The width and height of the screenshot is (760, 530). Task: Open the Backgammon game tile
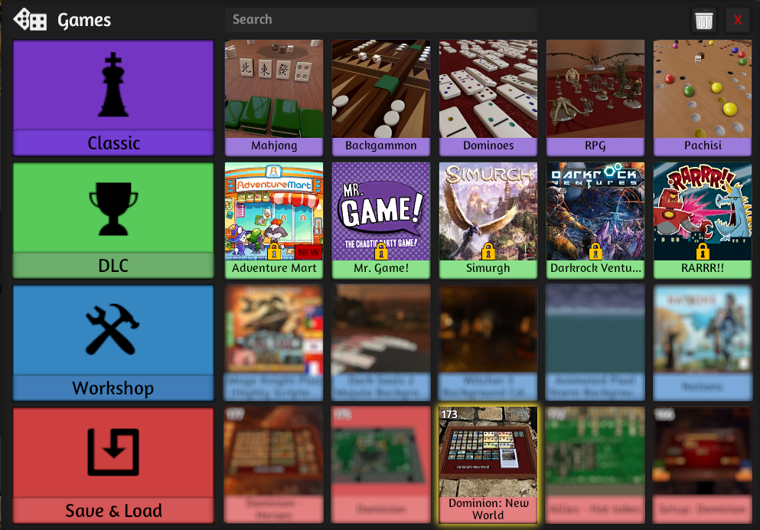tap(381, 98)
